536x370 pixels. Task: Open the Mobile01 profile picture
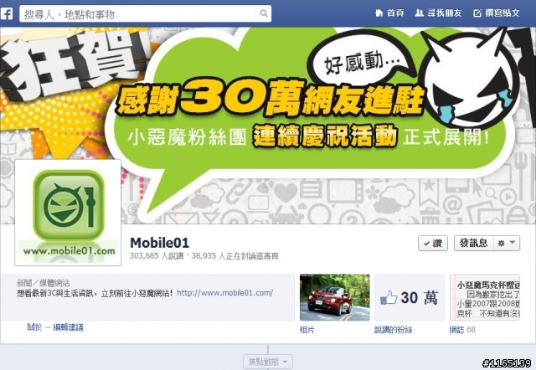pyautogui.click(x=68, y=213)
